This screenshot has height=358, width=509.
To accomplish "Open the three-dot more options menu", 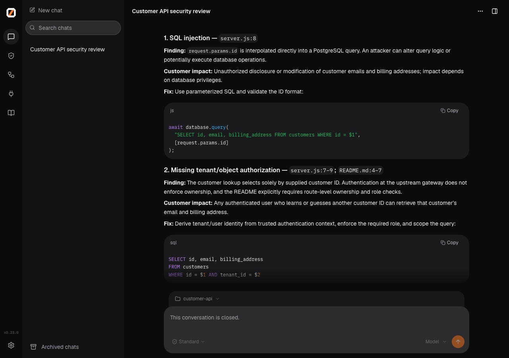I will [480, 11].
